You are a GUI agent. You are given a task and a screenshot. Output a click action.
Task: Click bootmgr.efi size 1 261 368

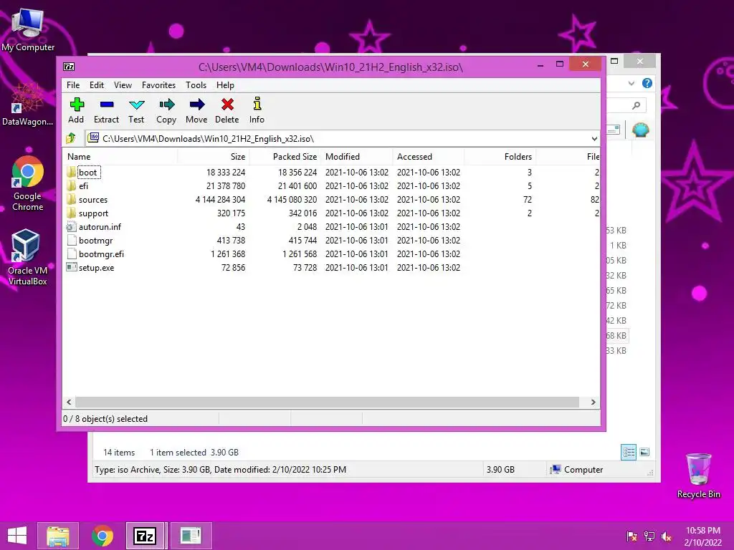click(228, 254)
